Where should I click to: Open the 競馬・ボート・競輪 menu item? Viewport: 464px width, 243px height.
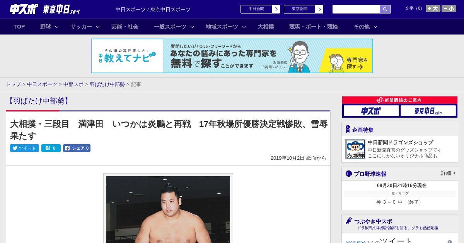tap(314, 27)
